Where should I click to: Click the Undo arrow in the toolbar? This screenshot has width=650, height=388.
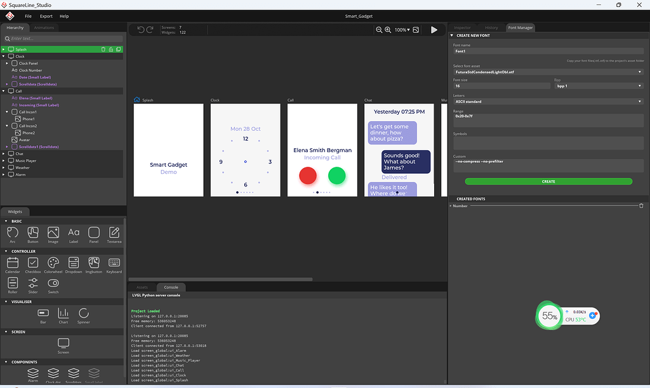pyautogui.click(x=141, y=29)
